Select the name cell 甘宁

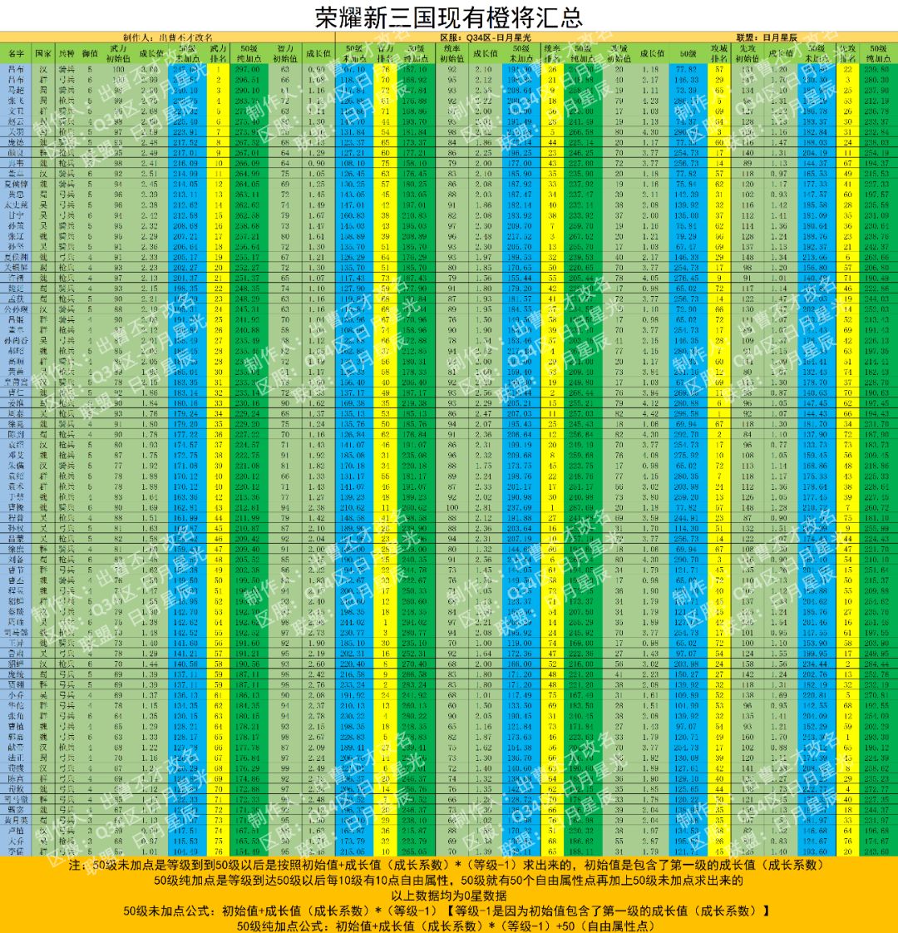(x=16, y=215)
